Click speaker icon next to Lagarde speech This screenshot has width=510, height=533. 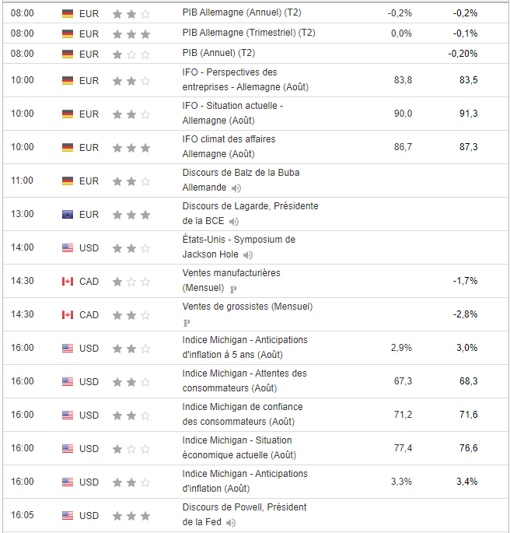click(x=234, y=222)
